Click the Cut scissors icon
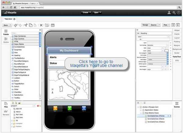The height and width of the screenshot is (133, 183). 26,25
